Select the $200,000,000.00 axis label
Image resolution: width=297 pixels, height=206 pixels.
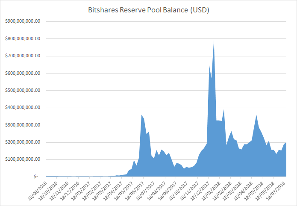click(23, 142)
